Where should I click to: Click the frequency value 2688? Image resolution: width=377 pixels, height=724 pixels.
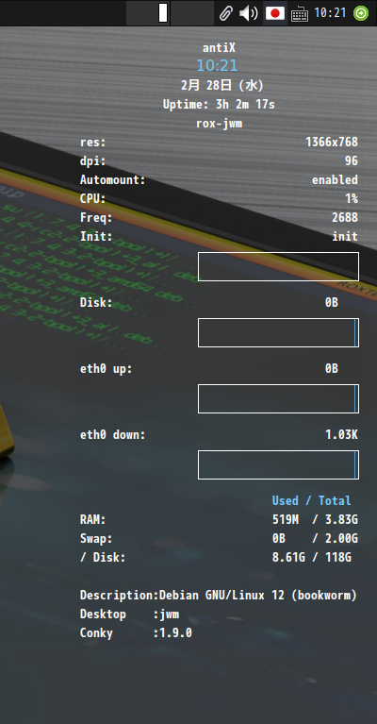click(345, 217)
